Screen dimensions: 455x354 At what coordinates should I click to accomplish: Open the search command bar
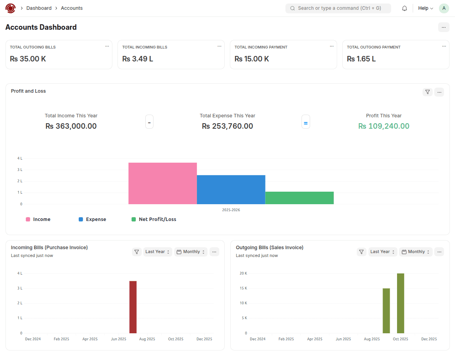338,8
